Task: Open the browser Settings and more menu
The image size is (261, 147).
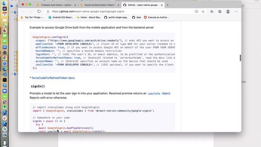Action: pyautogui.click(x=236, y=11)
